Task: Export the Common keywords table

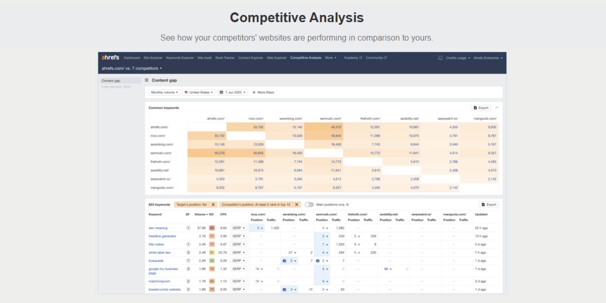Action: 481,108
